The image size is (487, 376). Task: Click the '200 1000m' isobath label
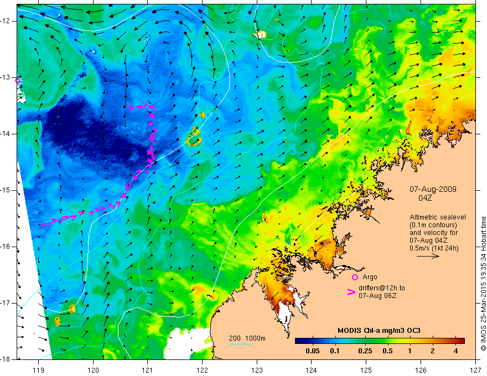pyautogui.click(x=247, y=338)
